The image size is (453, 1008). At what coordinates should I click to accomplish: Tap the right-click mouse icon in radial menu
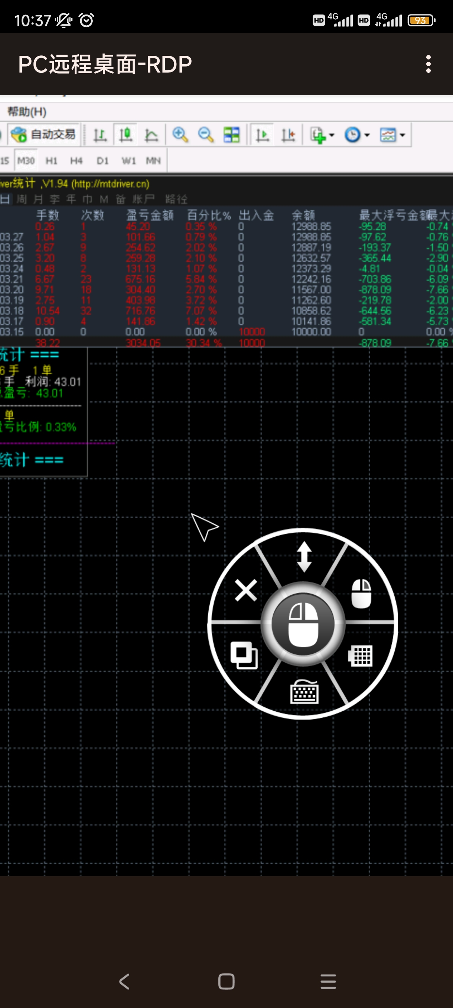coord(362,594)
